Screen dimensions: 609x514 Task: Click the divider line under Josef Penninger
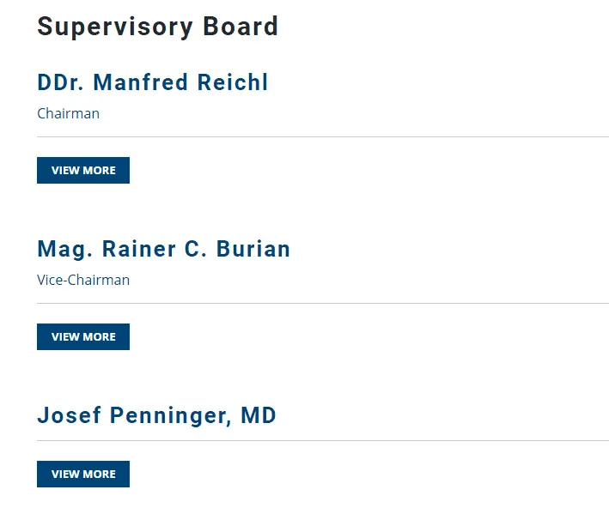(x=323, y=441)
